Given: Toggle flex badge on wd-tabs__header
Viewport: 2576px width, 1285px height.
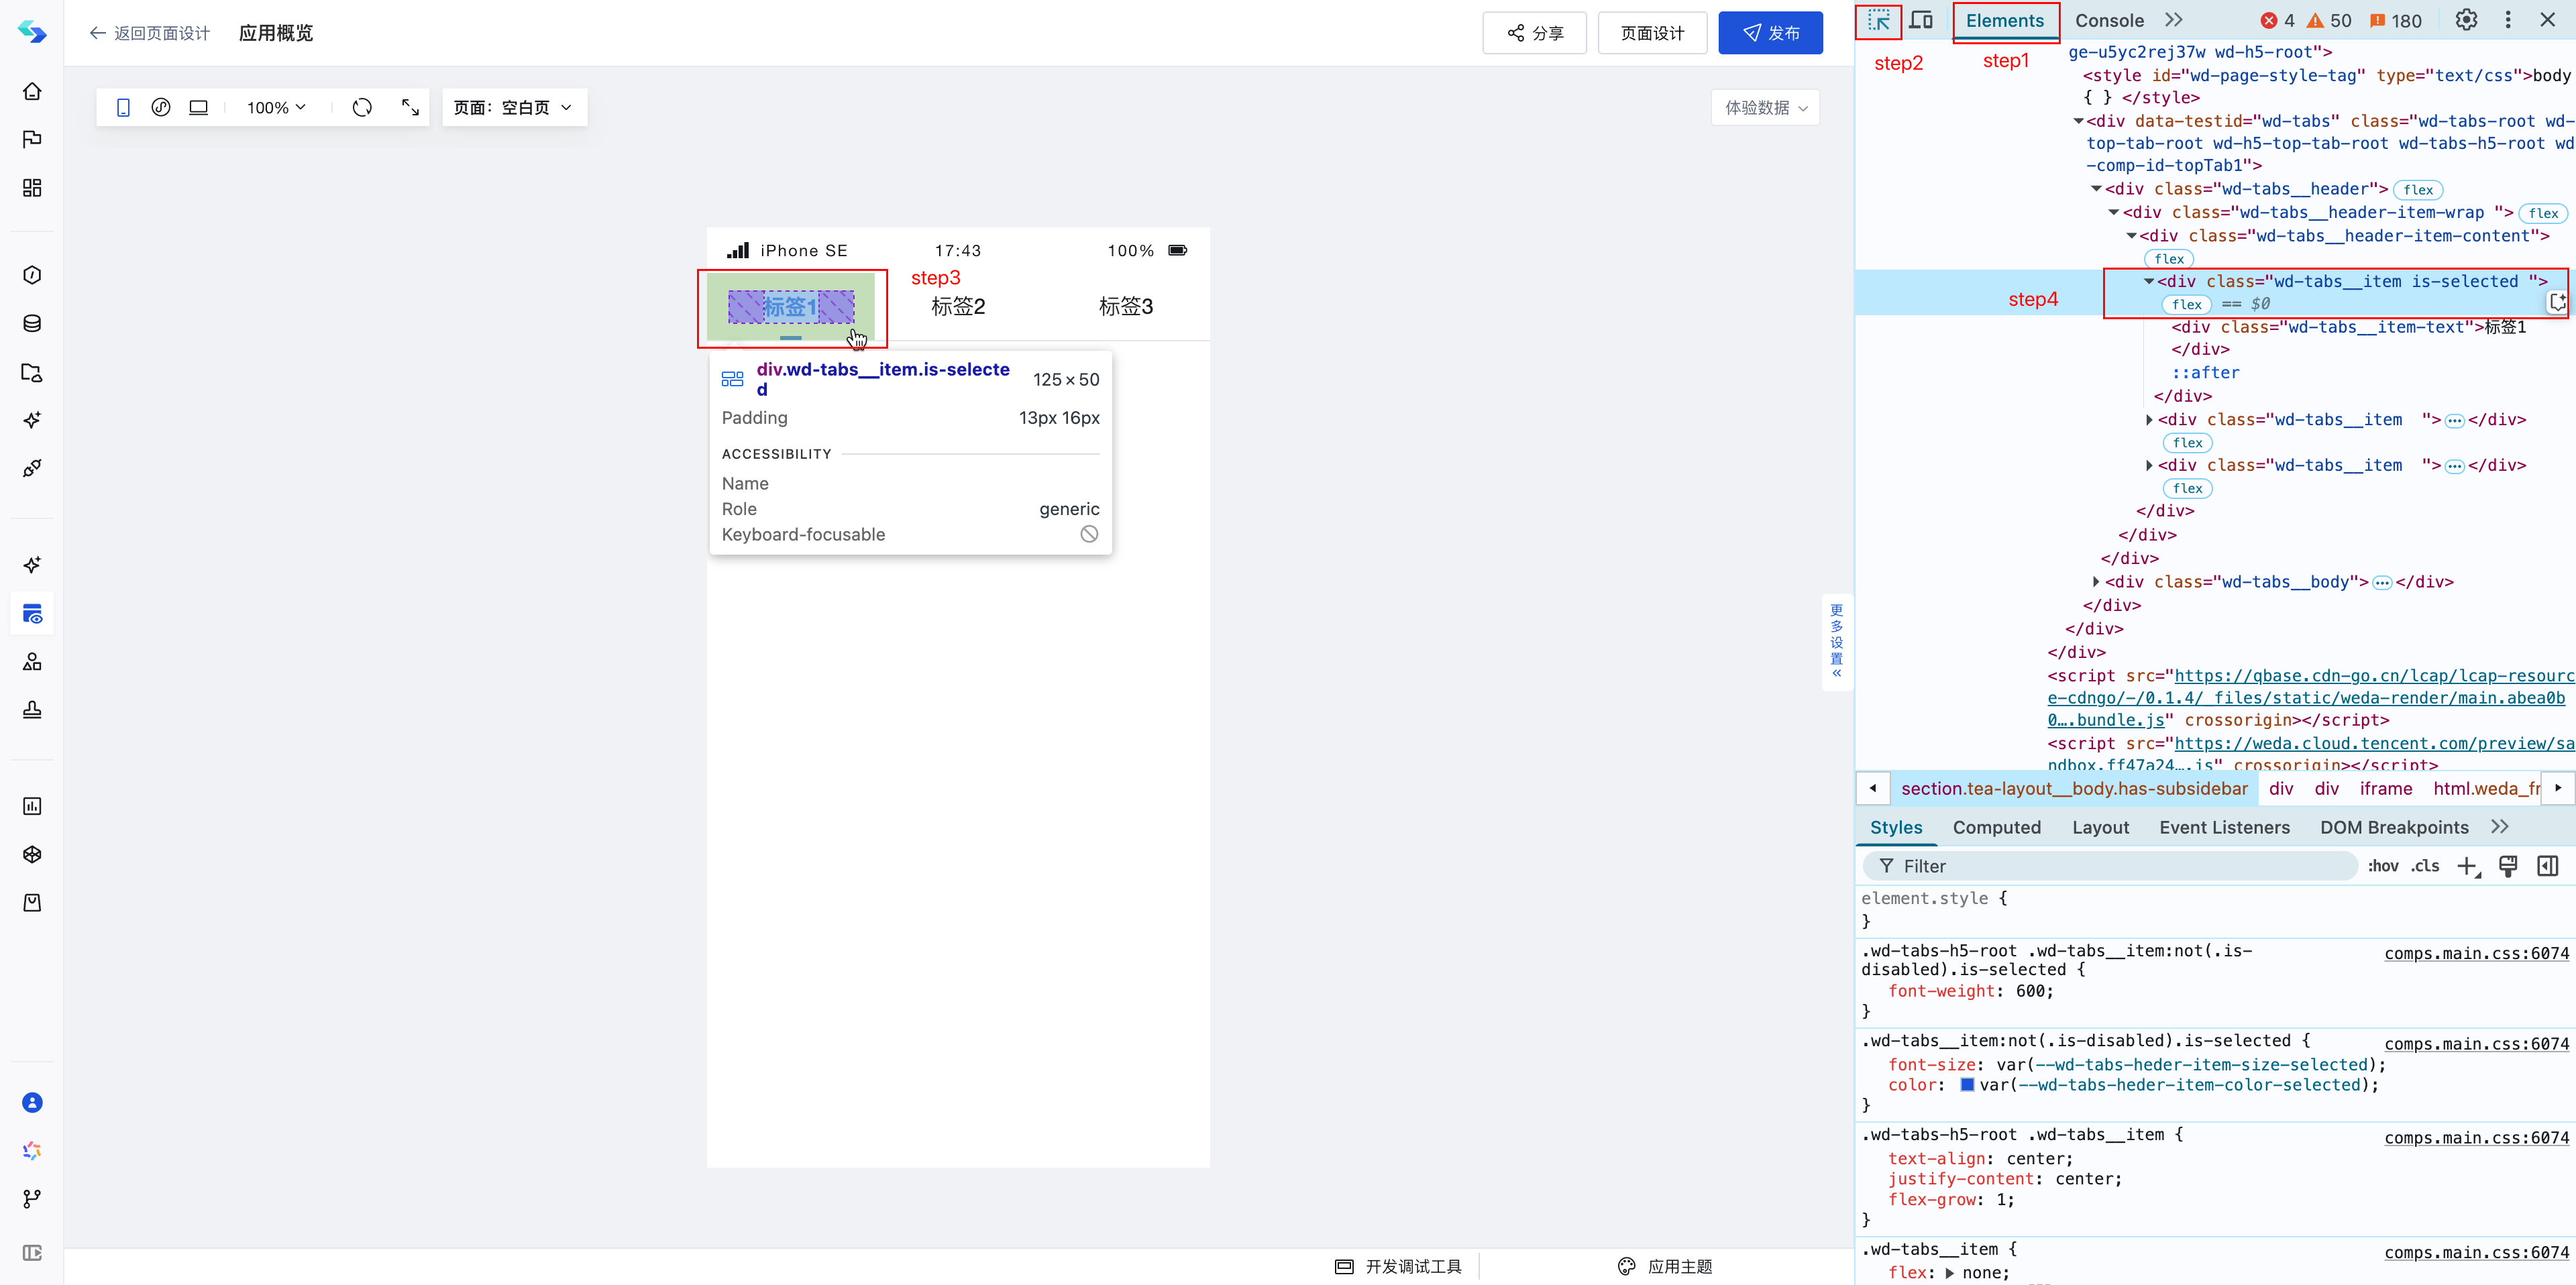Looking at the screenshot, I should (2418, 190).
